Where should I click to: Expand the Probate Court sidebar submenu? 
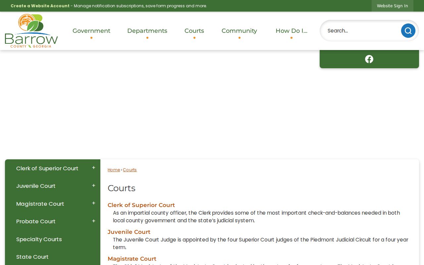(x=94, y=221)
